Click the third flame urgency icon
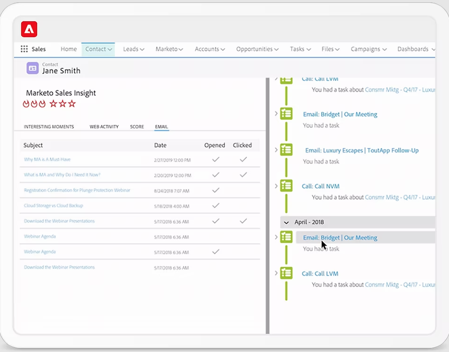This screenshot has height=352, width=449. [42, 104]
